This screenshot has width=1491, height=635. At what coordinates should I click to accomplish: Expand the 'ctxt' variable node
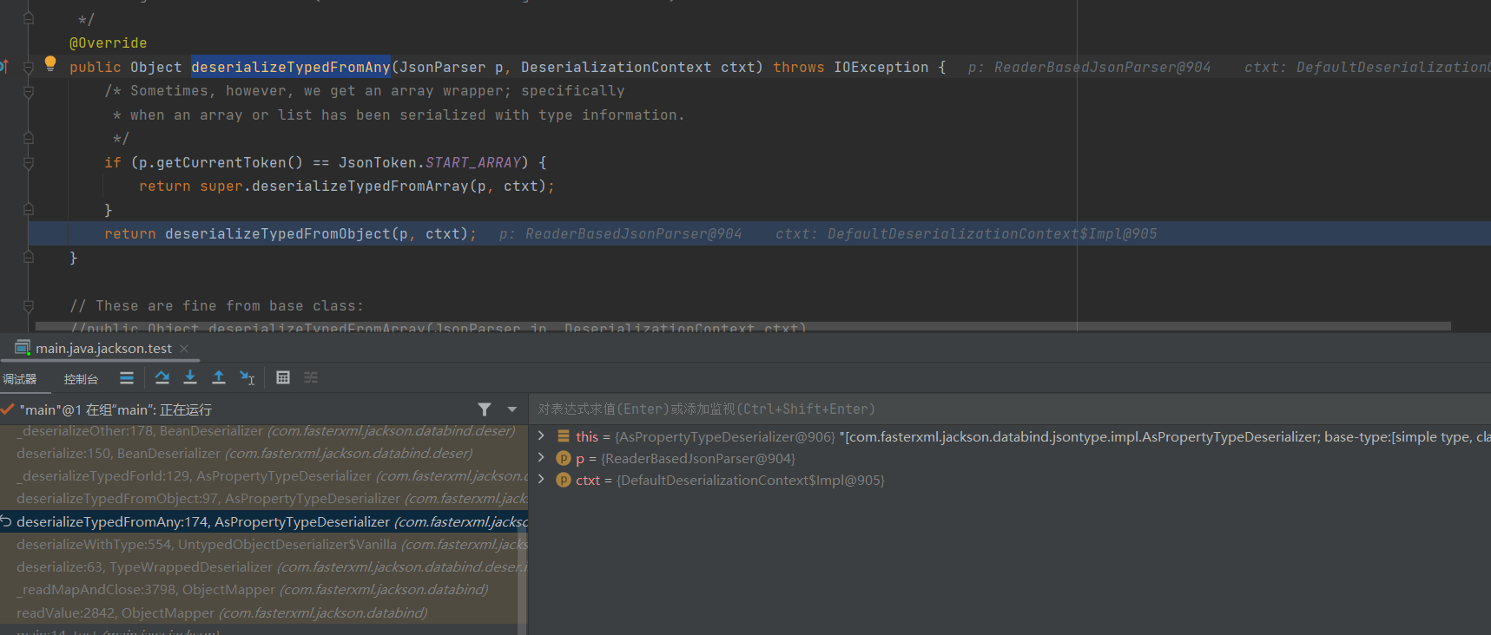point(541,479)
